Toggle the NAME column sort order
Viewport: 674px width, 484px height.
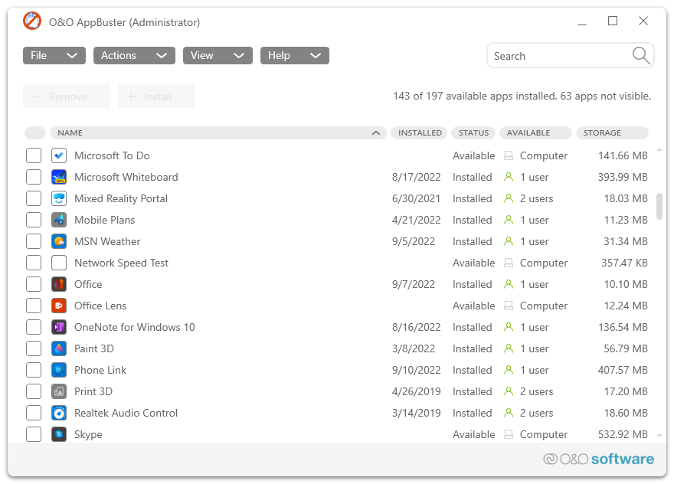pos(375,132)
